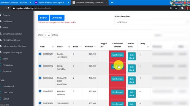Click the address bar URL
This screenshot has height=106, width=190.
pyautogui.click(x=34, y=8)
